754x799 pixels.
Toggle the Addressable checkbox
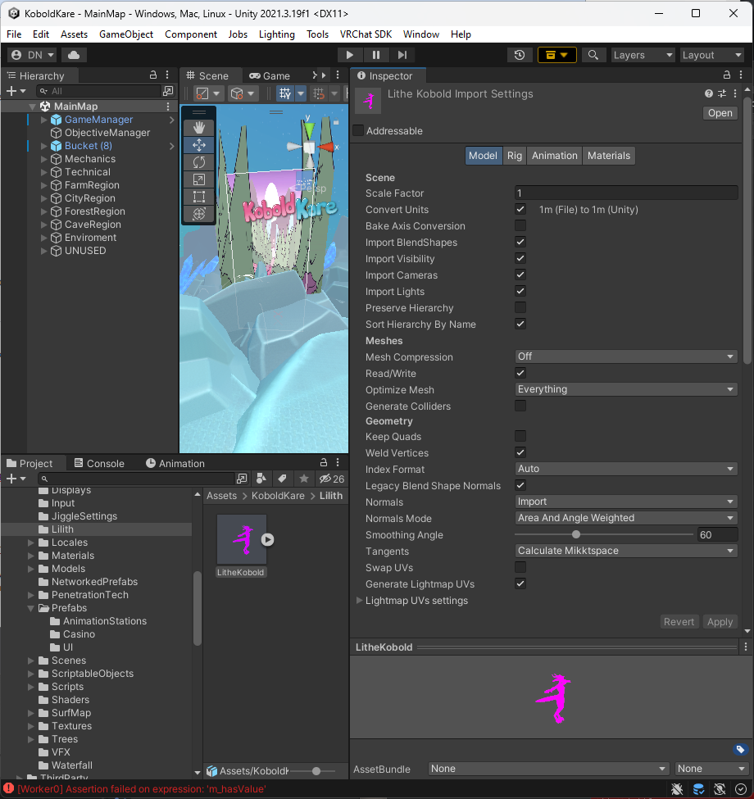coord(359,130)
